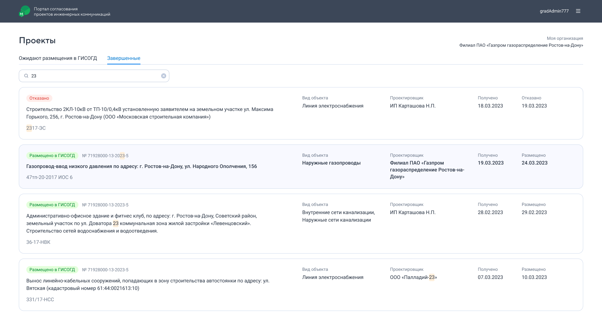Image resolution: width=602 pixels, height=336 pixels.
Task: Open project Вынос линейно-кабельных сооружений
Action: pyautogui.click(x=148, y=285)
